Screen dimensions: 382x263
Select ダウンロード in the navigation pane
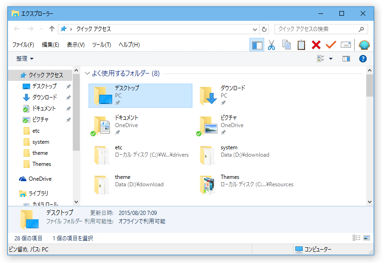click(45, 98)
